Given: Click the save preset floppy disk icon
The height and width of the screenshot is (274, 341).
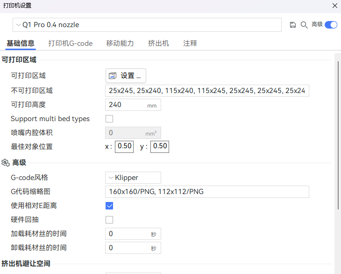Looking at the screenshot, I should coord(293,25).
